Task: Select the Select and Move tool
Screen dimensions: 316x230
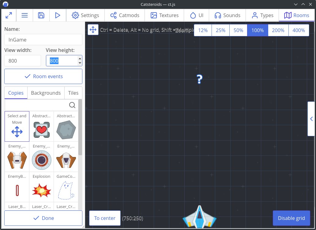Action: (17, 126)
